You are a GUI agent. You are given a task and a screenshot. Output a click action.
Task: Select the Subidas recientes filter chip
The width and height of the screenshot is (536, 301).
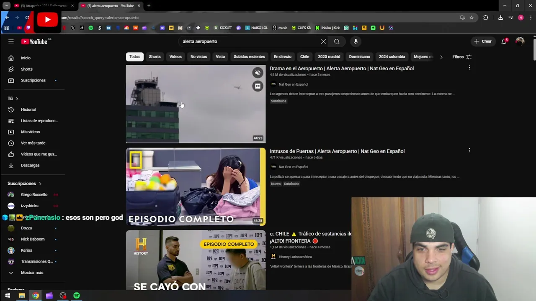(249, 57)
